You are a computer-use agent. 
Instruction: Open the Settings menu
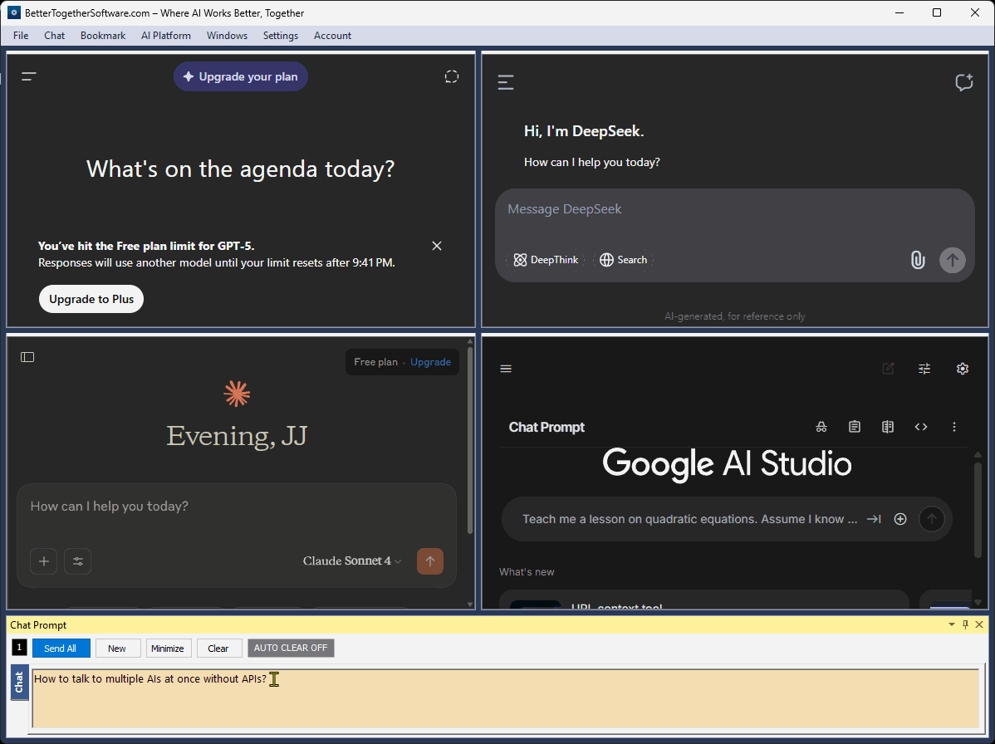click(x=281, y=36)
